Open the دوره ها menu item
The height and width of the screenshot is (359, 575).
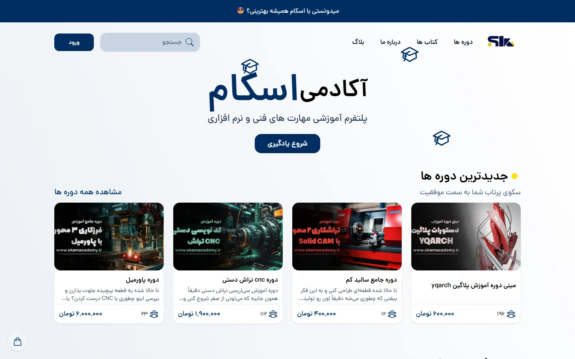click(463, 42)
